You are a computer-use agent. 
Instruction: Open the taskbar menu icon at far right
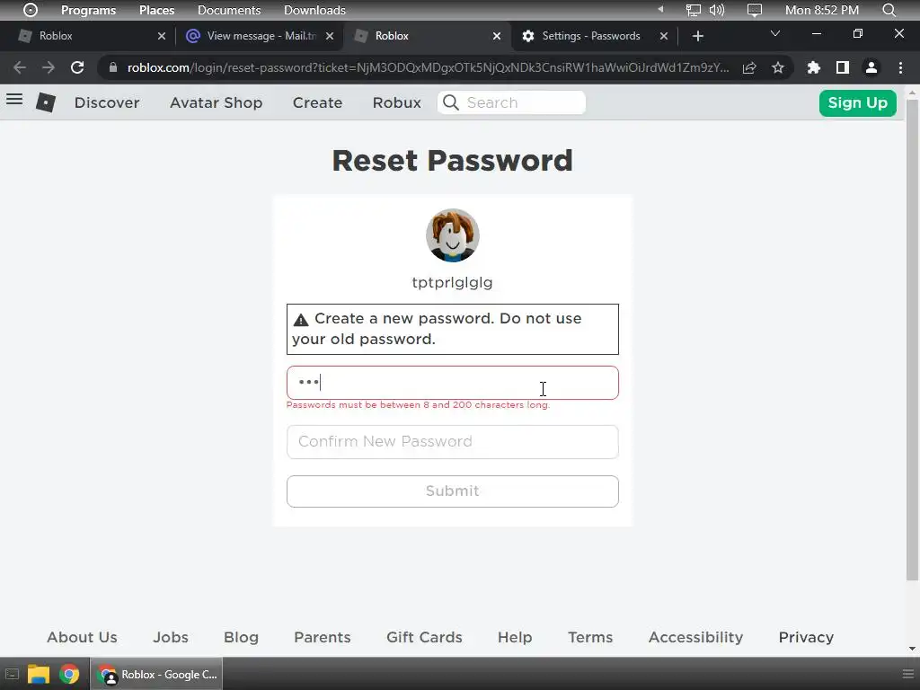pos(907,674)
